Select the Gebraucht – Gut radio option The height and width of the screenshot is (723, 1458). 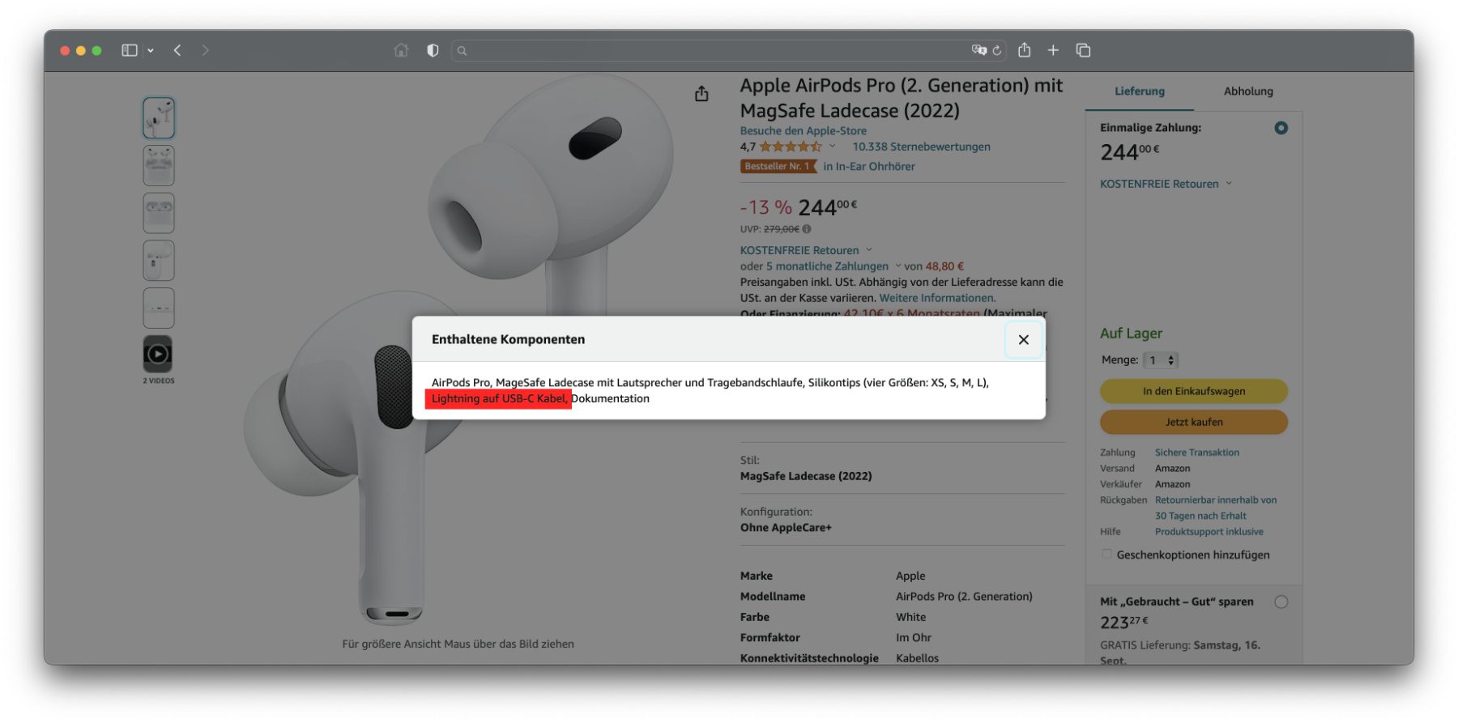click(x=1281, y=602)
